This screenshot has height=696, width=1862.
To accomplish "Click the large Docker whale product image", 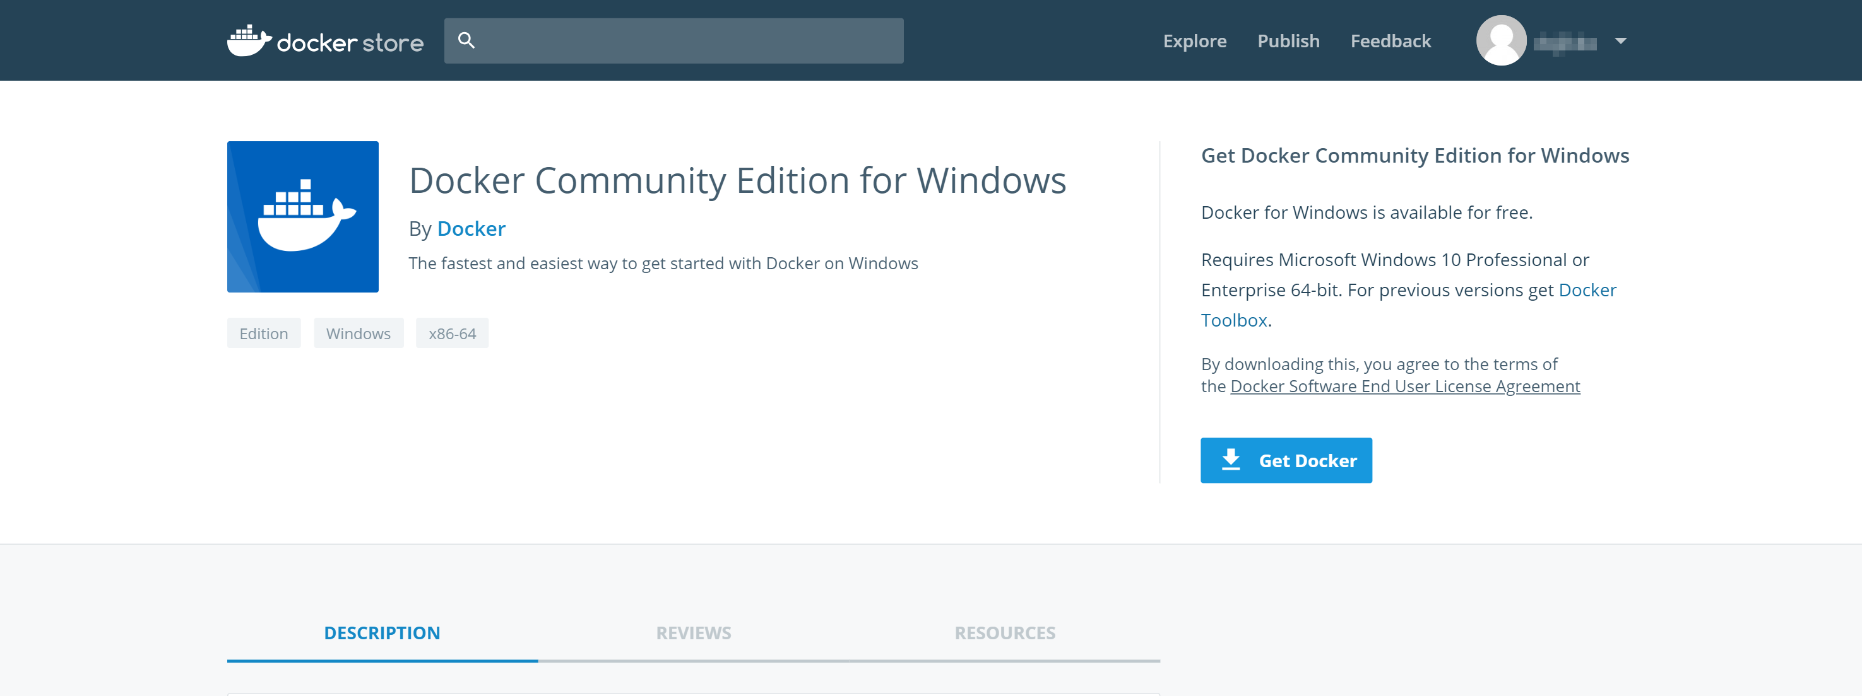I will point(302,217).
